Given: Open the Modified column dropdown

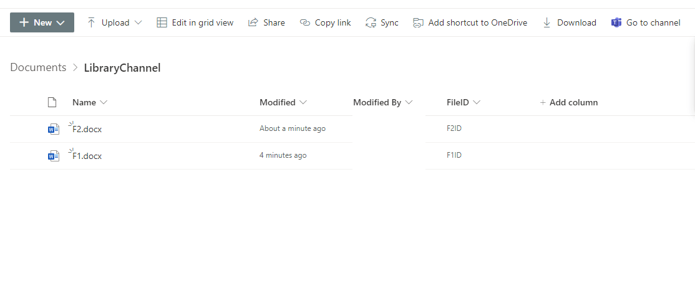Looking at the screenshot, I should [303, 102].
